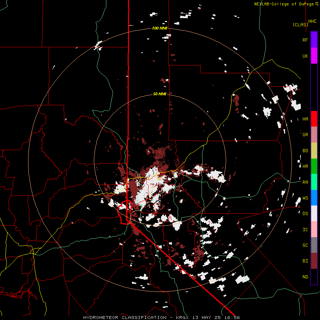Select the WS blue legend swatch
Screen dimensions: 320x320
314,198
